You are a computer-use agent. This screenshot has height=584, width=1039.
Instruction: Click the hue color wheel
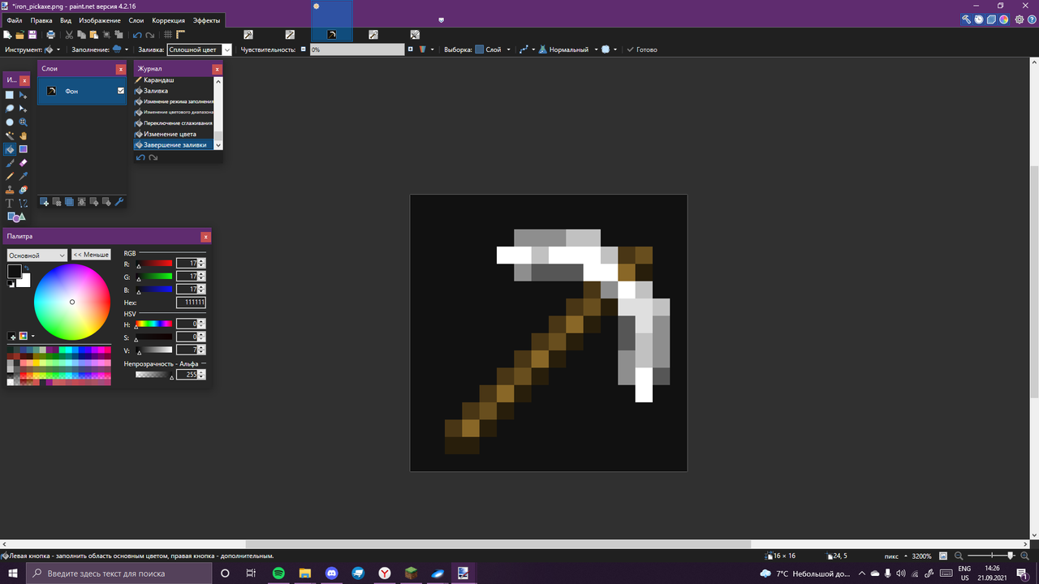(72, 303)
